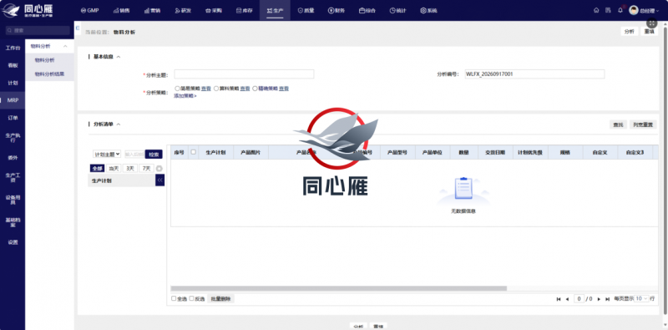Open notifications via the bell icon
Screen dimensions: 668x330
[620, 10]
